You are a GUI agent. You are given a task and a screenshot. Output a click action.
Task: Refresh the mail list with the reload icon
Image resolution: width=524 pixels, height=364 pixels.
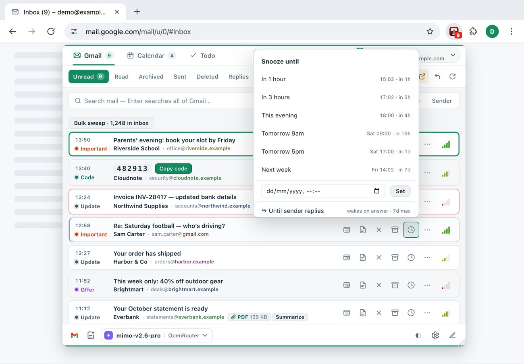coord(453,76)
